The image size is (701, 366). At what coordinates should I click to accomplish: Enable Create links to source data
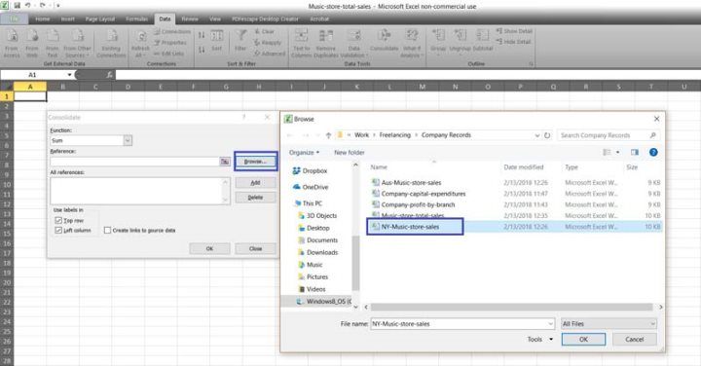(107, 230)
